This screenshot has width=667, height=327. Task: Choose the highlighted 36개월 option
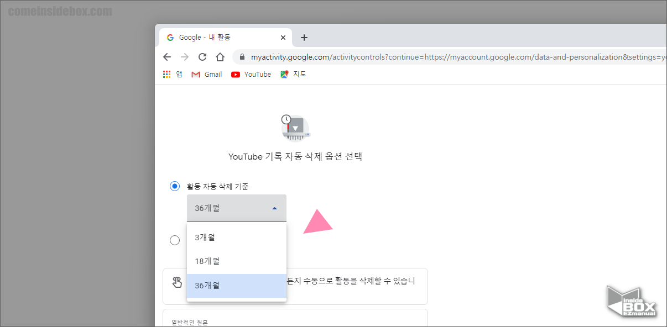click(237, 286)
